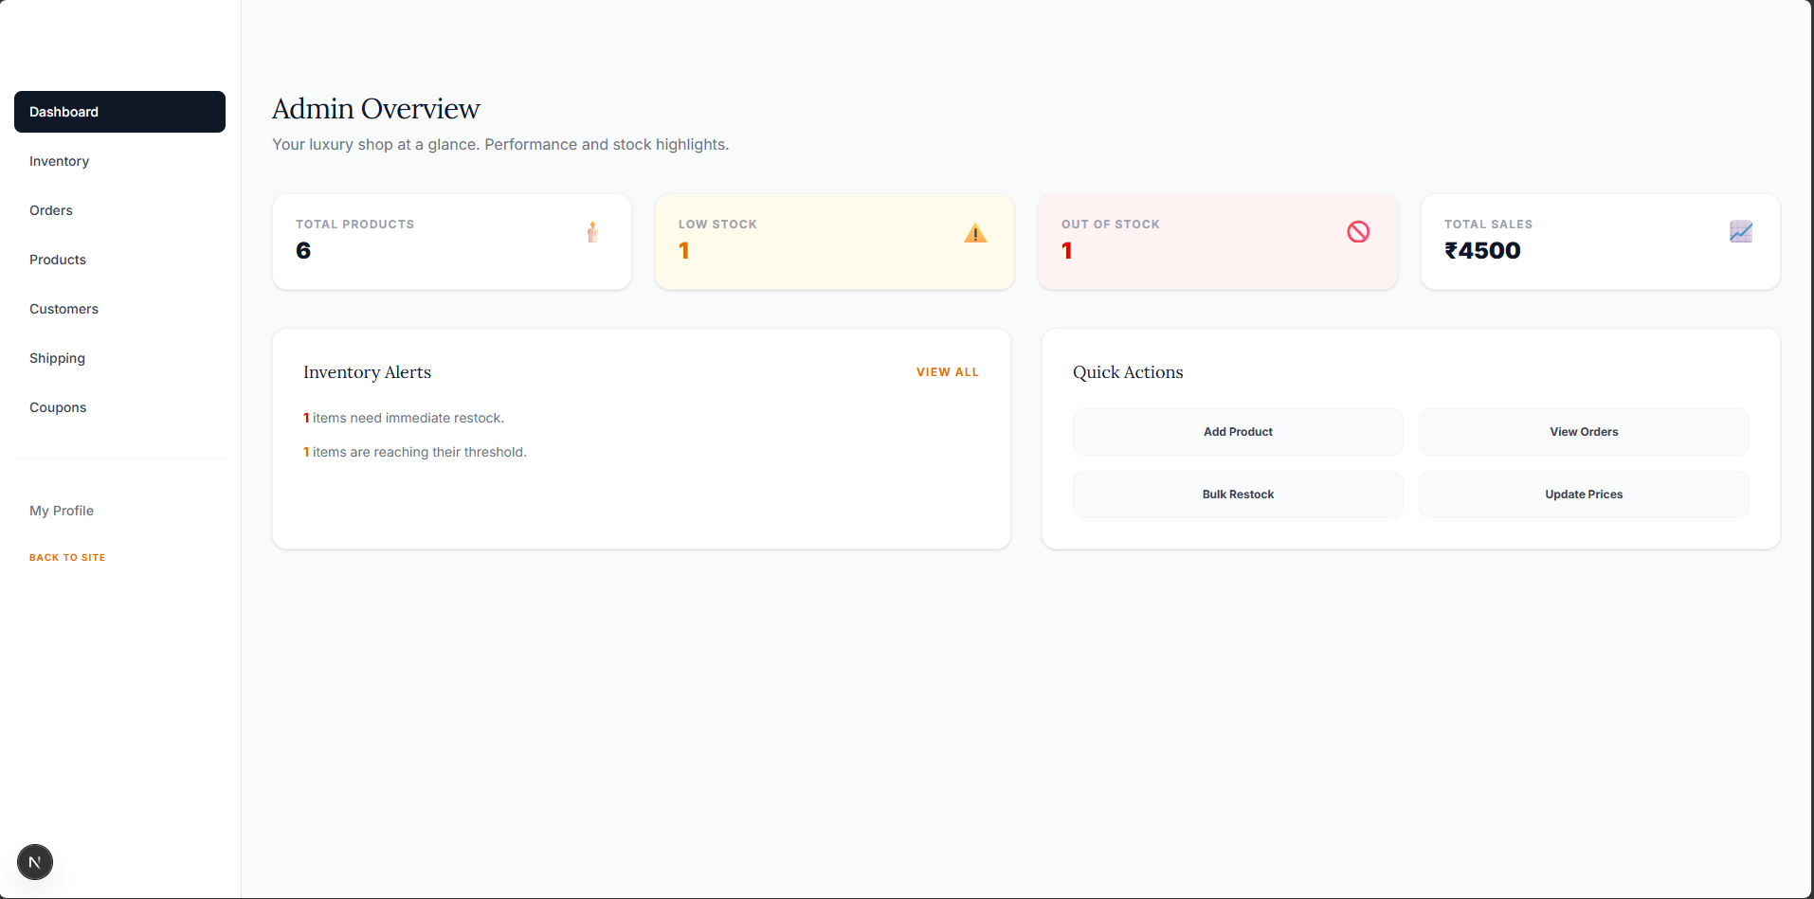Select Dashboard in the sidebar

tap(119, 112)
